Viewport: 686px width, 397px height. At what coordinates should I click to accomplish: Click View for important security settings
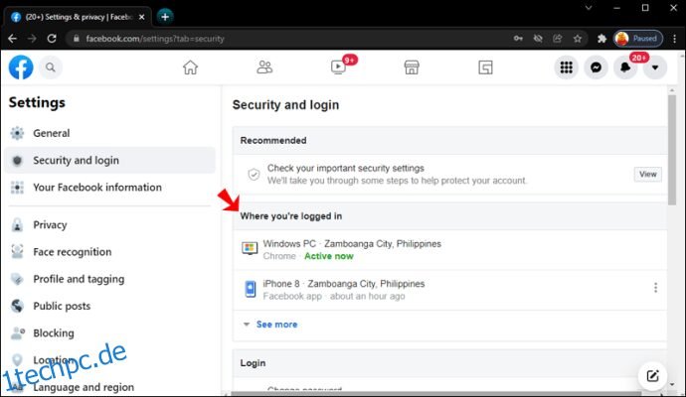tap(647, 175)
